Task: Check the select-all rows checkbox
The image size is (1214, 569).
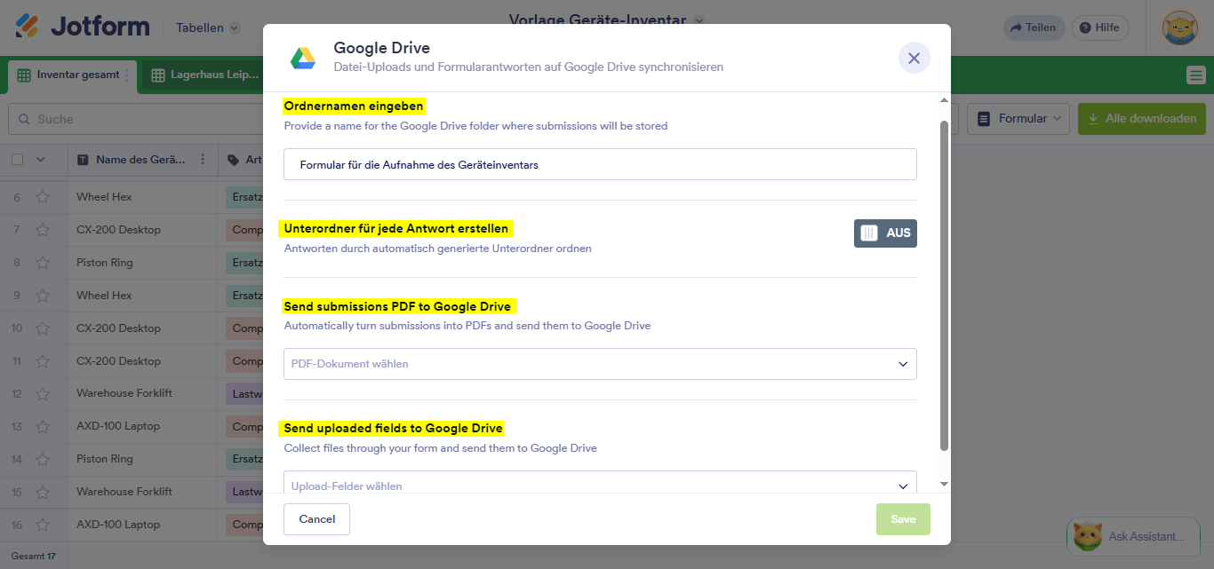Action: 17,160
